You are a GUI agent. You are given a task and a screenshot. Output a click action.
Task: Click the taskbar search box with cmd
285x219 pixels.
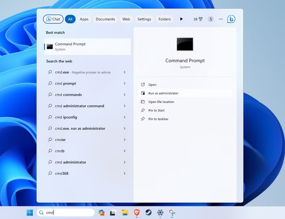66,213
